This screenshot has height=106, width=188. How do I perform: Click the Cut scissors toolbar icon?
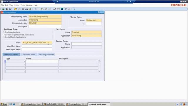tap(36, 9)
